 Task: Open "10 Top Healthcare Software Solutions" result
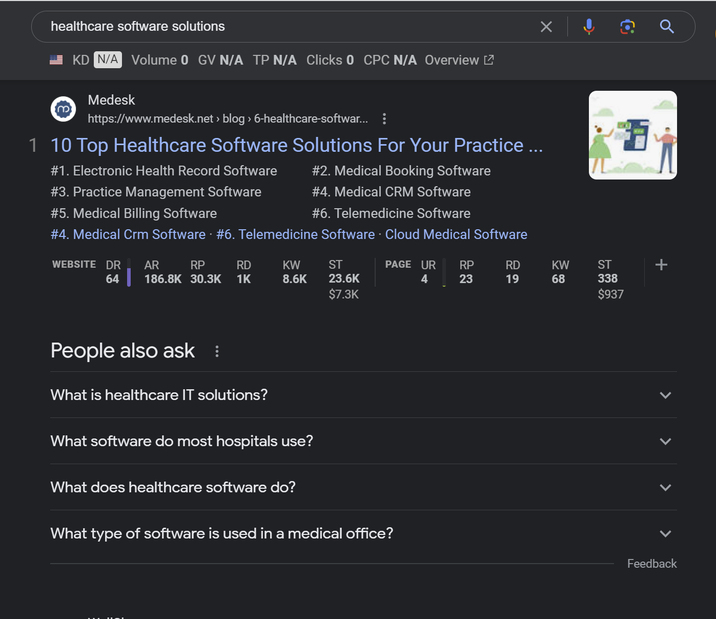click(297, 145)
